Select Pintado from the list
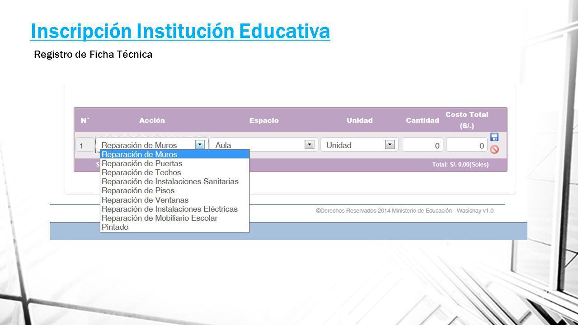The height and width of the screenshot is (325, 578). click(175, 227)
